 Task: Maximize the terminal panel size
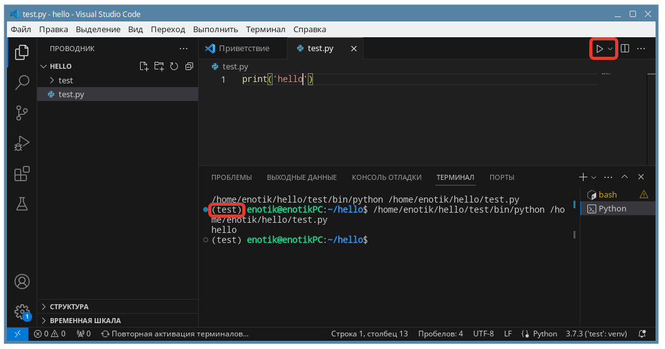pyautogui.click(x=624, y=177)
